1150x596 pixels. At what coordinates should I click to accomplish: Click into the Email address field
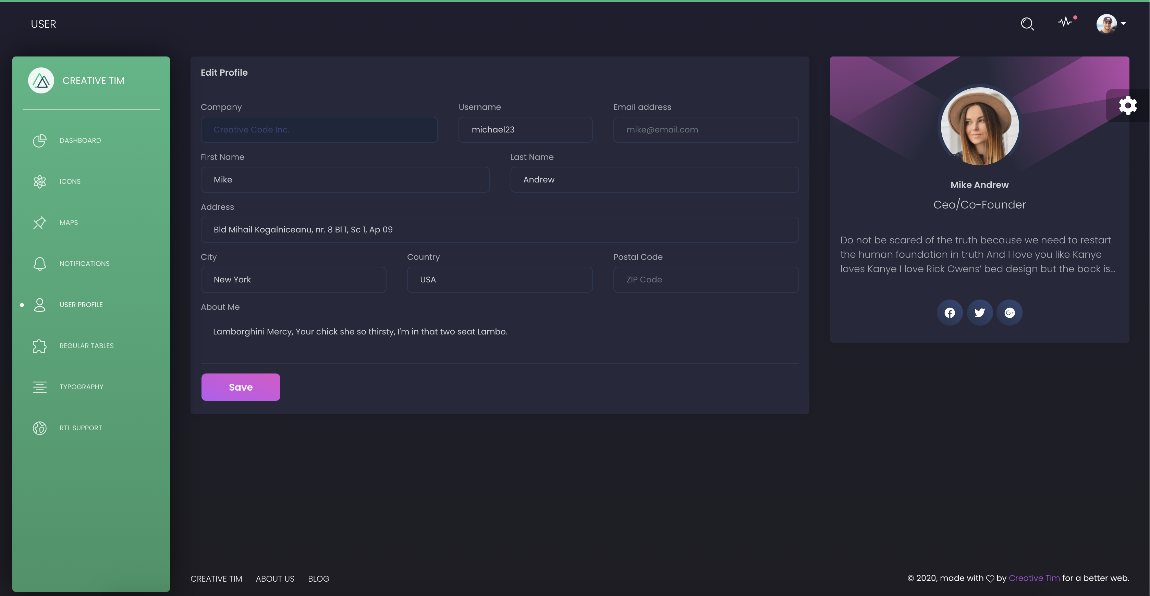(x=706, y=130)
